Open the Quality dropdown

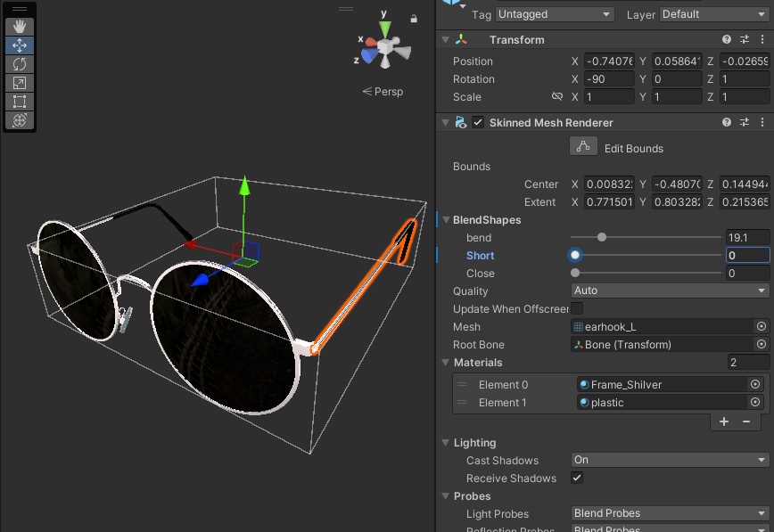tap(670, 291)
